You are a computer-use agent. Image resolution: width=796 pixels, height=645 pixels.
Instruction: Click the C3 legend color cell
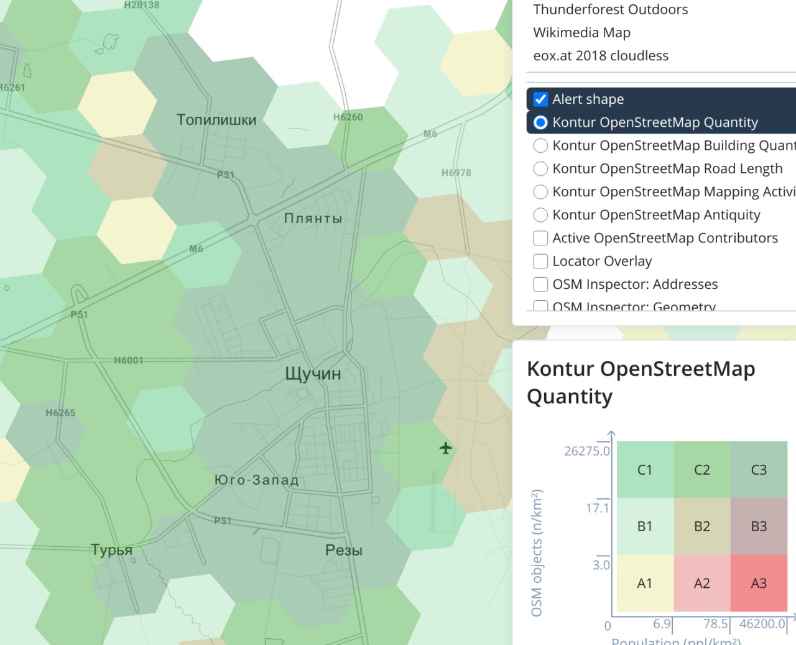point(759,470)
